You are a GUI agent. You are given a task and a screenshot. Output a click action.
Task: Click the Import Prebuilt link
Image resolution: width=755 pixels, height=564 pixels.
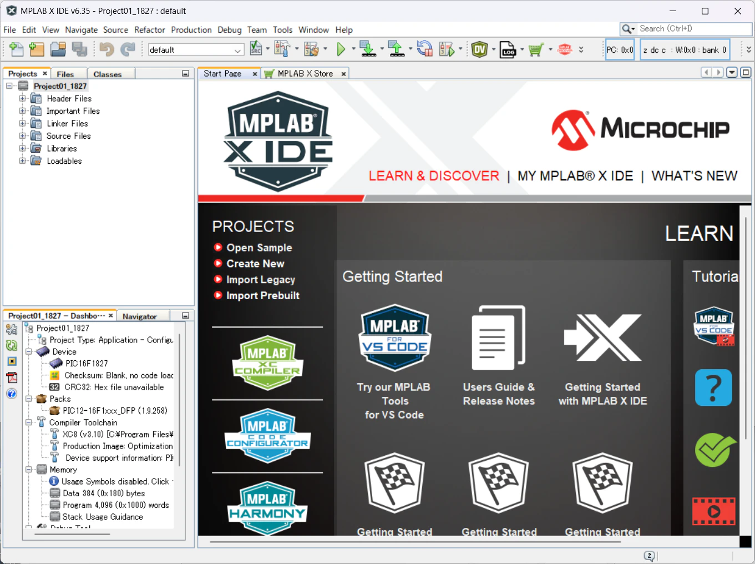click(263, 296)
